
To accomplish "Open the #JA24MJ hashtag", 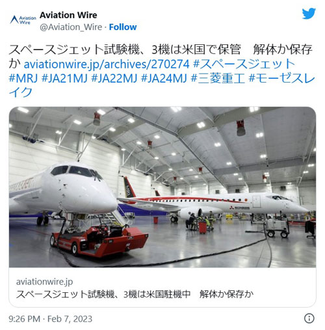I will tap(164, 78).
